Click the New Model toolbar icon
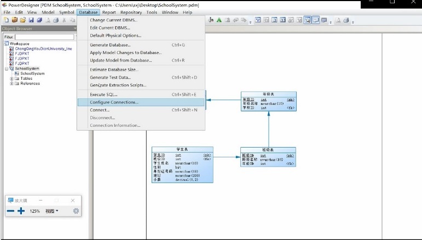Viewport: 422px width, 240px height. point(7,20)
